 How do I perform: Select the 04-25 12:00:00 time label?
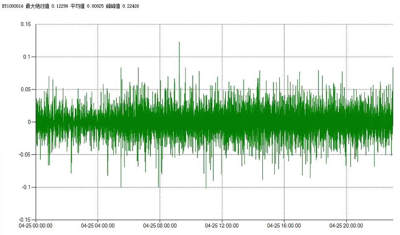point(222,226)
